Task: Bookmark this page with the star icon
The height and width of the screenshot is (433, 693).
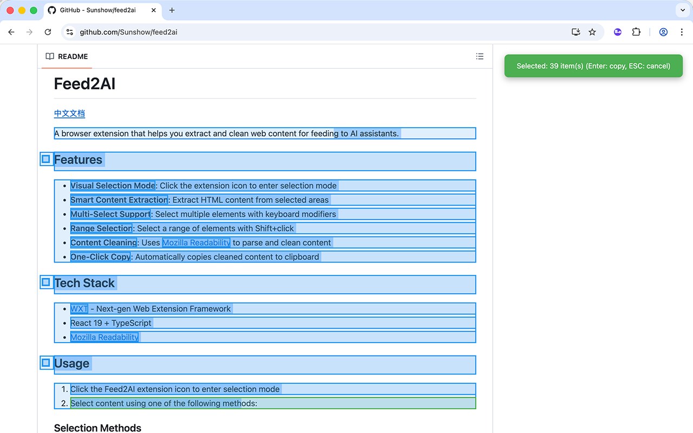Action: [x=592, y=32]
